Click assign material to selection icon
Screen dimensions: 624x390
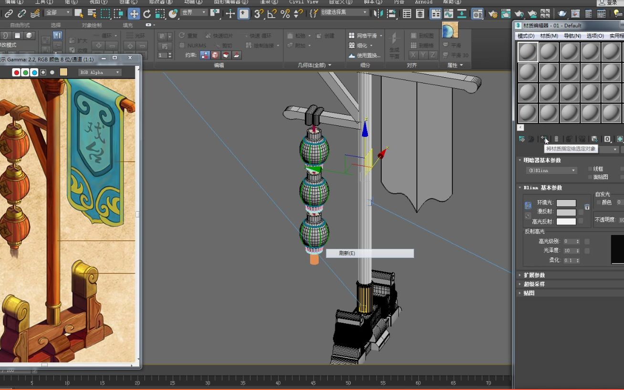click(x=544, y=139)
